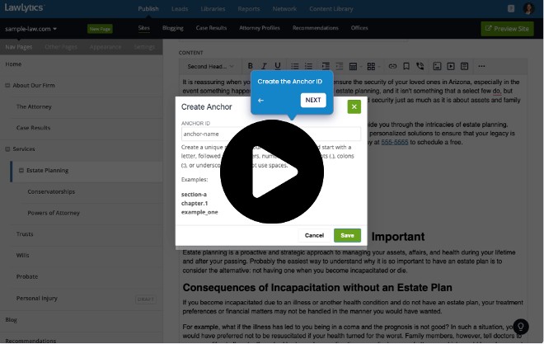544x344 pixels.
Task: Open the grid blocks dropdown arrow
Action: pos(379,67)
